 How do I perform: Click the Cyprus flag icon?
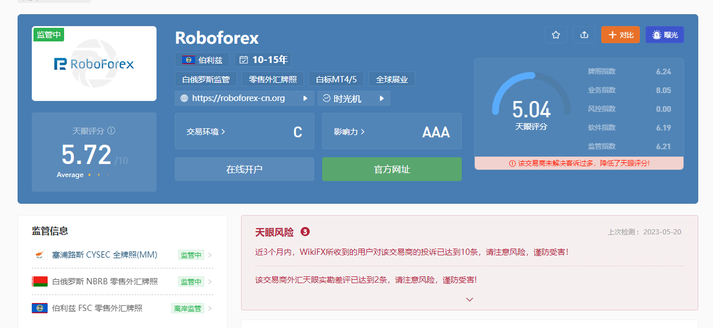tap(40, 255)
